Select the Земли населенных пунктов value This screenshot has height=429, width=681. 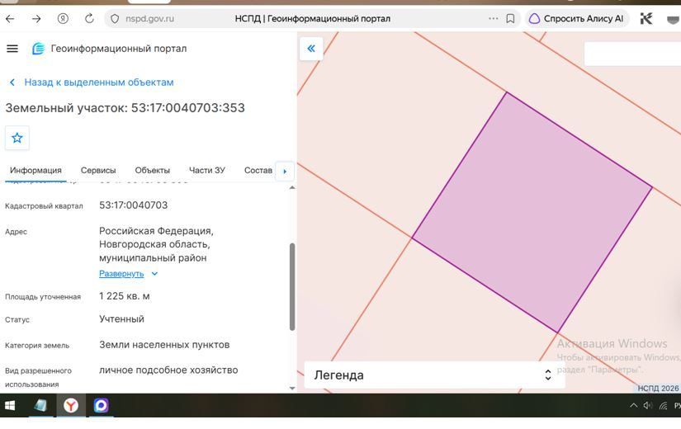[164, 345]
